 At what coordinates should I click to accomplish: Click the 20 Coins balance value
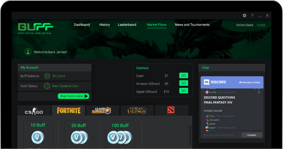click(x=59, y=76)
